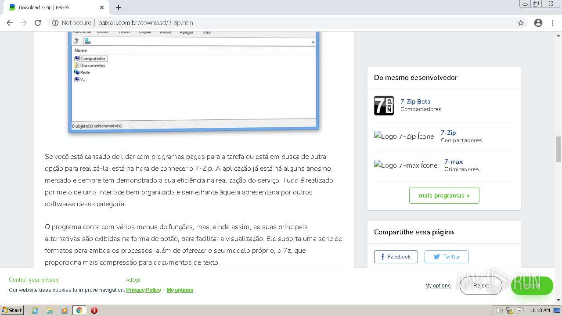Open the red stop-sign taskbar icon
This screenshot has height=316, width=562.
pyautogui.click(x=94, y=310)
